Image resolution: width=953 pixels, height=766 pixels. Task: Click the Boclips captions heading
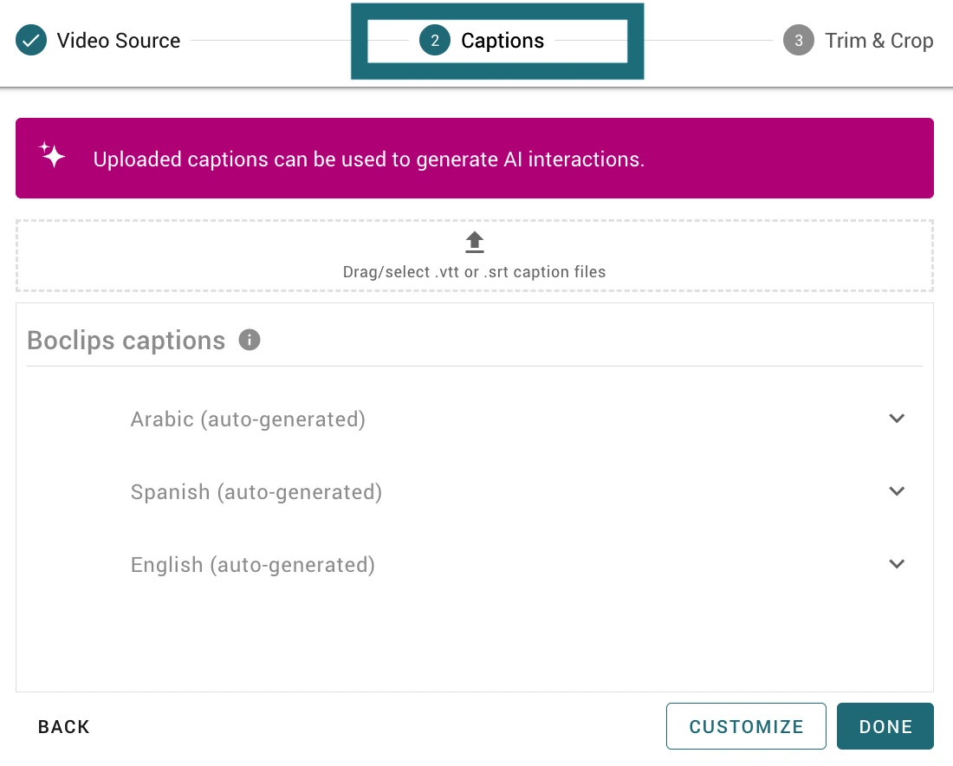click(126, 341)
